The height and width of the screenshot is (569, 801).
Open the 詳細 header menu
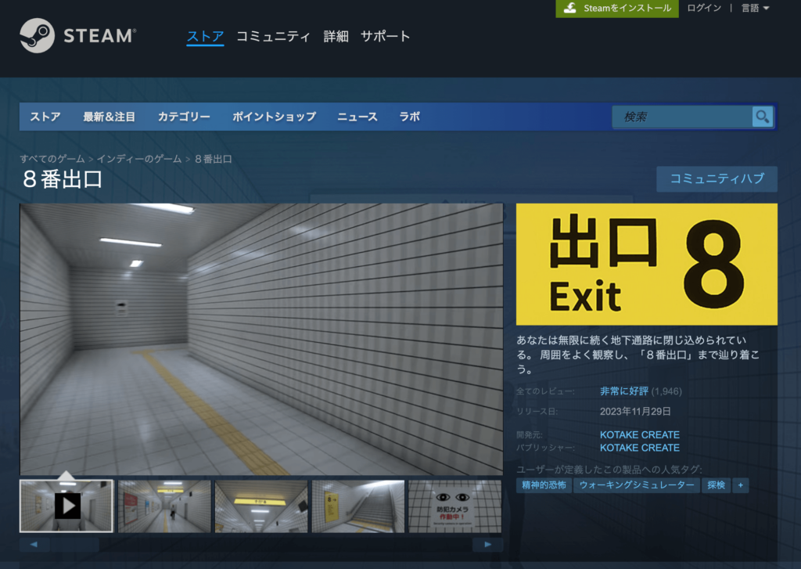(x=336, y=36)
